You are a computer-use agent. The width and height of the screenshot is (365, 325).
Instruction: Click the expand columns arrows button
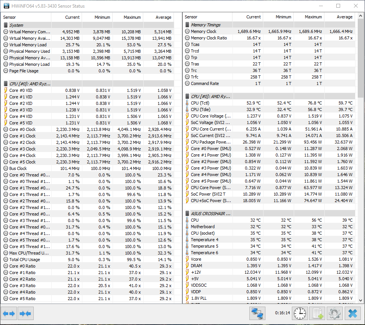(x=9, y=314)
